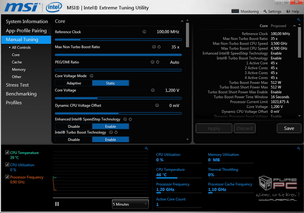The height and width of the screenshot is (213, 304).
Task: Set Core Voltage Mode to Adaptive
Action: 74,83
